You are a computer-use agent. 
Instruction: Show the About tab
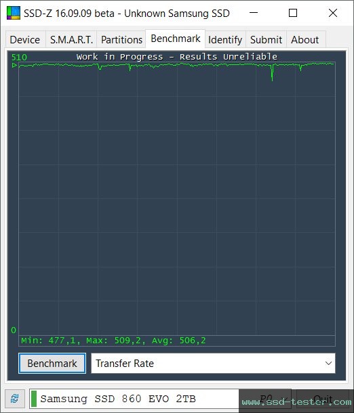[305, 40]
